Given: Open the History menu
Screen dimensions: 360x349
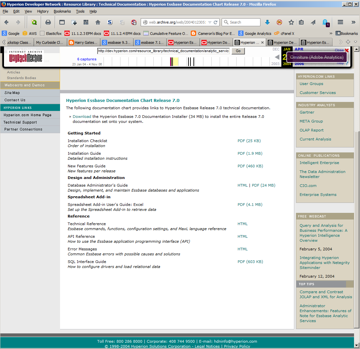Looking at the screenshot, I should (43, 11).
